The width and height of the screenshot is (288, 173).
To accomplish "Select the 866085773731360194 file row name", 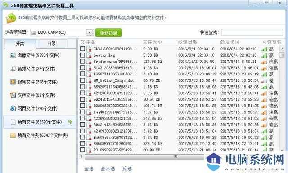I will [115, 144].
